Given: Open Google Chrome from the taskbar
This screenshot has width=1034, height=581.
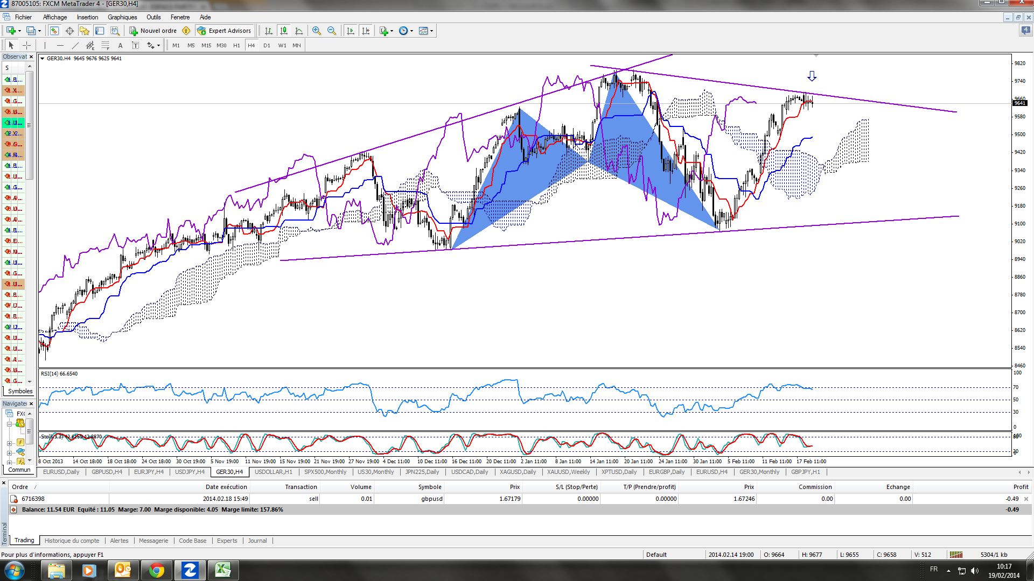Looking at the screenshot, I should coord(156,570).
